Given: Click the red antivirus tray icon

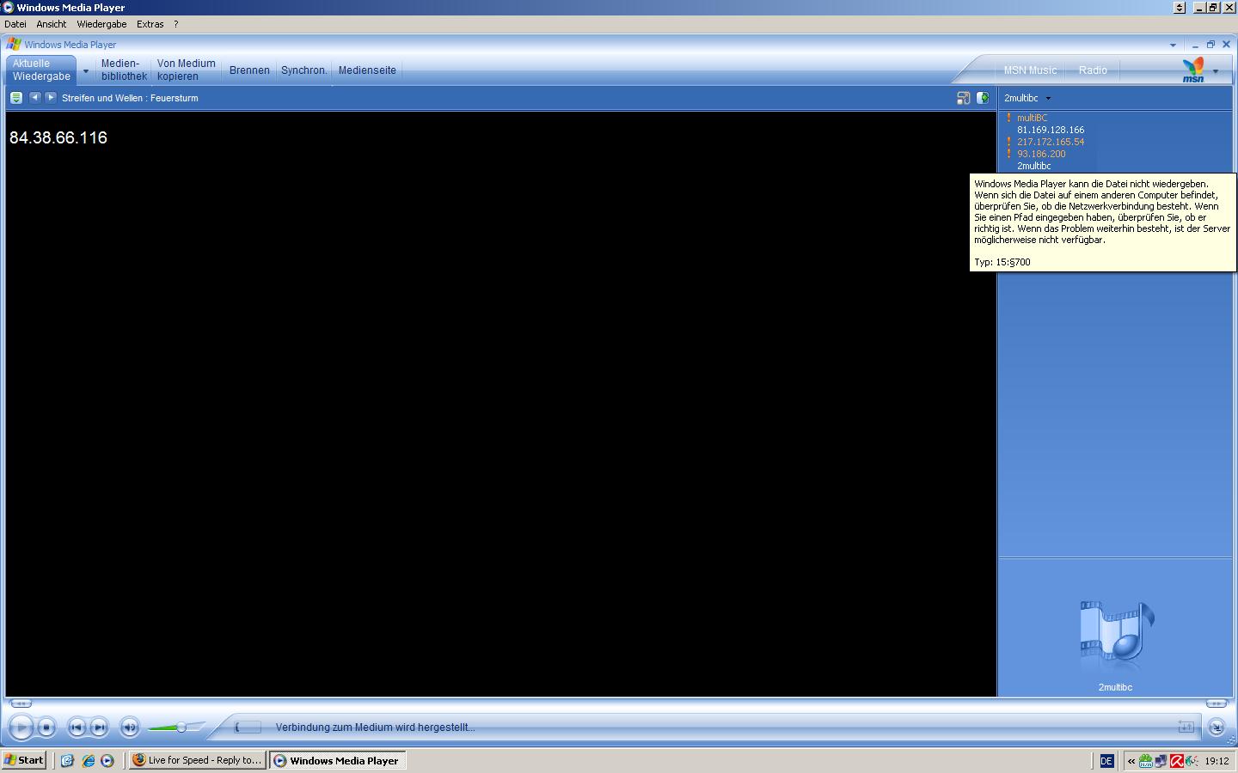Looking at the screenshot, I should tap(1176, 760).
